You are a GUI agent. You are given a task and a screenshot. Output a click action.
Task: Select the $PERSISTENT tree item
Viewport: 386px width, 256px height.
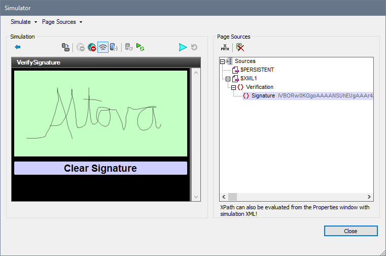coord(257,70)
